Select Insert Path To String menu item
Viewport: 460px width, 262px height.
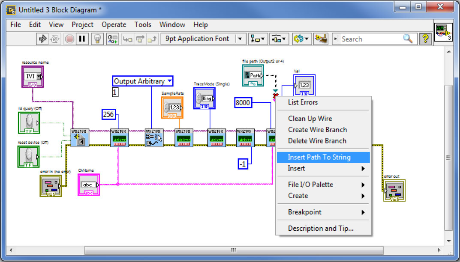tap(319, 157)
